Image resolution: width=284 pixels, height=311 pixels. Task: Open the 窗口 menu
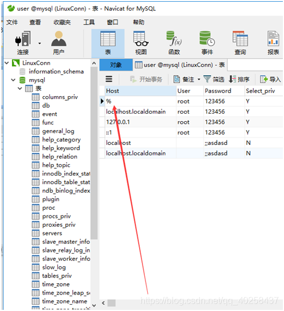pos(112,22)
